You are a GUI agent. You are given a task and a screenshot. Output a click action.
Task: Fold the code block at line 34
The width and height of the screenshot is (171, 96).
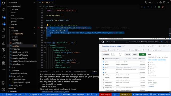45,28
